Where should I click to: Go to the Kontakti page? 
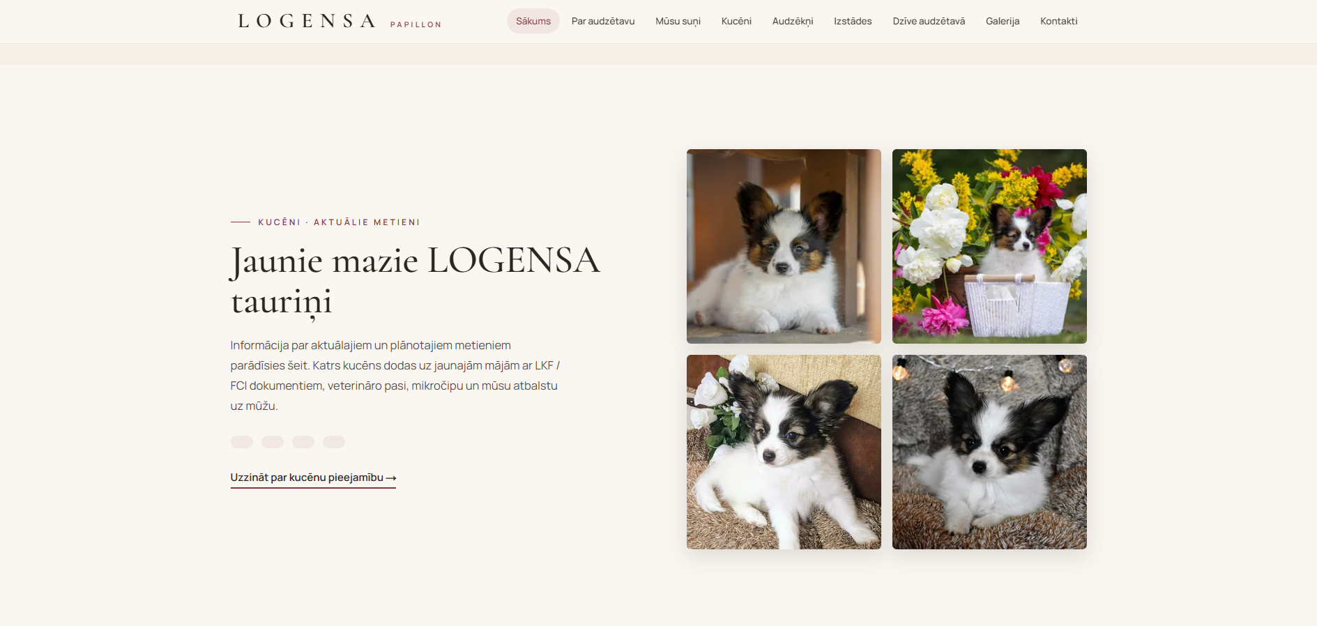click(x=1058, y=21)
